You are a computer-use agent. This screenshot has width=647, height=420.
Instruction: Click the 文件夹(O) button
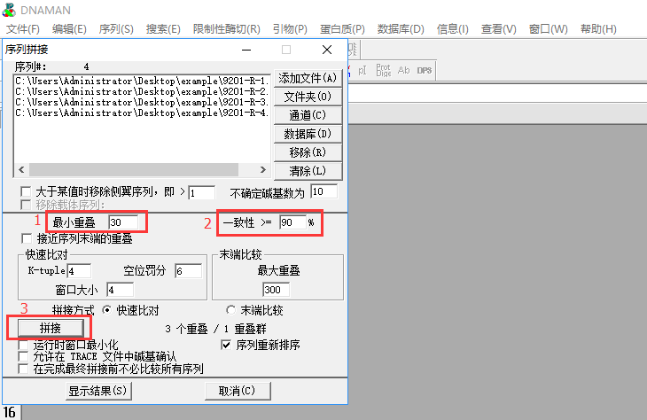(x=308, y=97)
